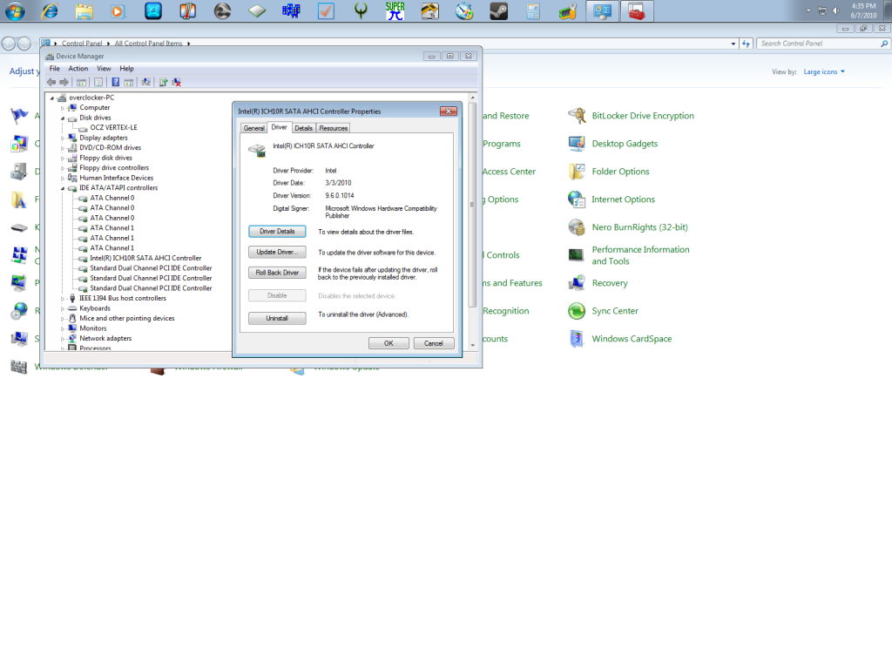
Task: Open the View menu in Device Manager
Action: [x=104, y=68]
